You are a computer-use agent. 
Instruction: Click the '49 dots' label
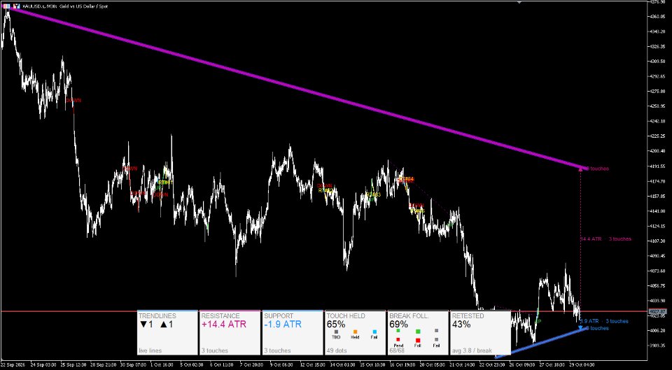pyautogui.click(x=337, y=350)
